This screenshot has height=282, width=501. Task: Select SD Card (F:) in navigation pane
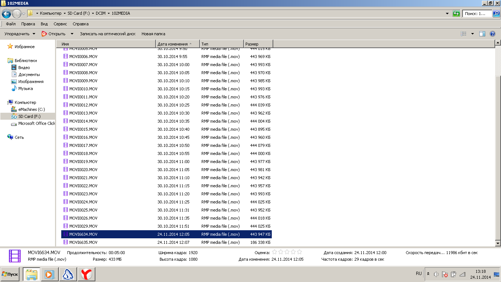pyautogui.click(x=29, y=116)
